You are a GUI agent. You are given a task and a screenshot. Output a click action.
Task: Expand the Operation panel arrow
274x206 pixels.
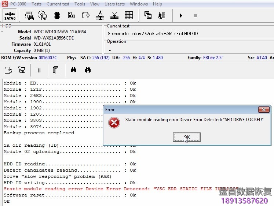[x=109, y=50]
